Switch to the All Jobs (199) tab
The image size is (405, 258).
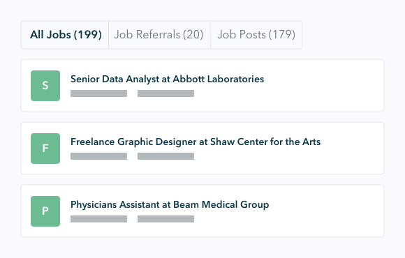[x=66, y=35]
